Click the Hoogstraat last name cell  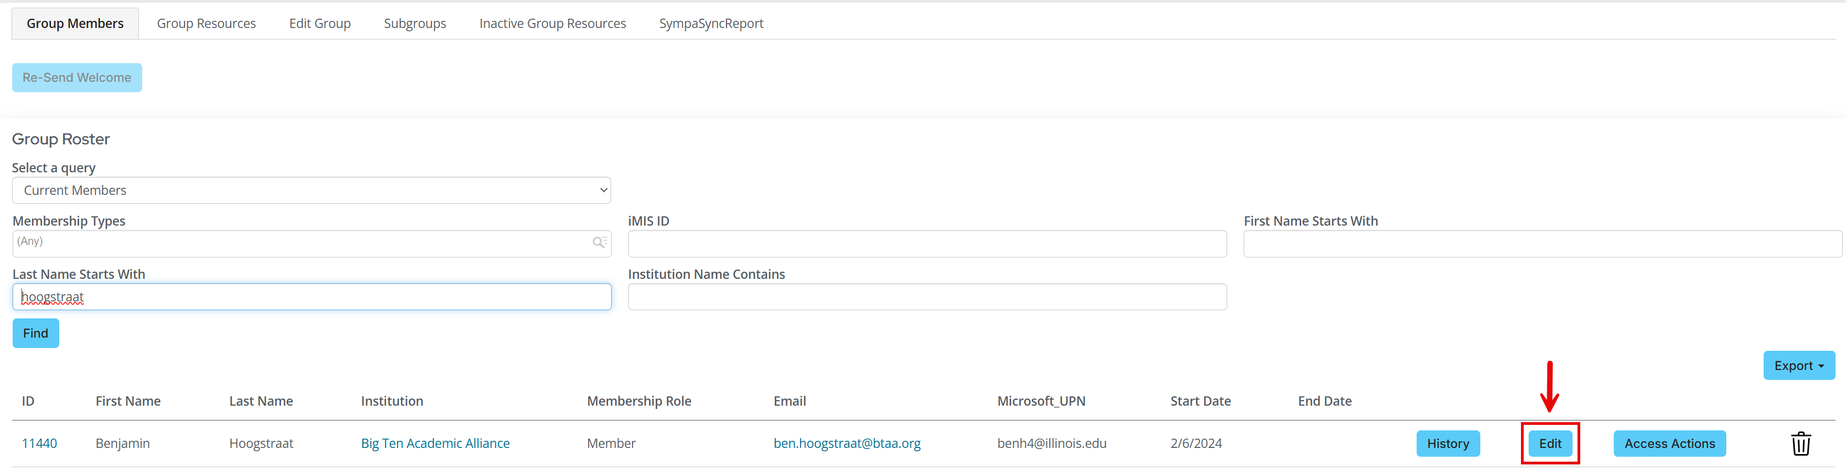261,444
